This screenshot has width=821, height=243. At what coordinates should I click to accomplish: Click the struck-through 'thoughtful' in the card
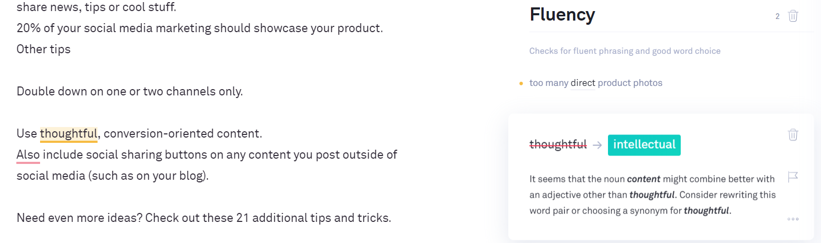(x=558, y=144)
